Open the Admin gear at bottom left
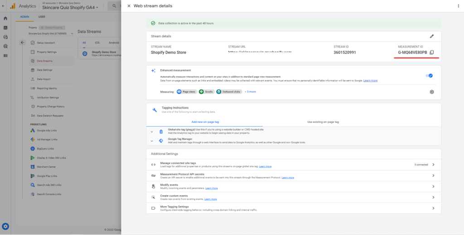This screenshot has height=235, width=464. click(5, 226)
